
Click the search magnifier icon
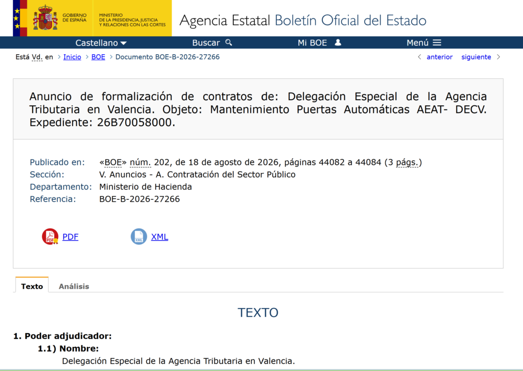pyautogui.click(x=228, y=42)
